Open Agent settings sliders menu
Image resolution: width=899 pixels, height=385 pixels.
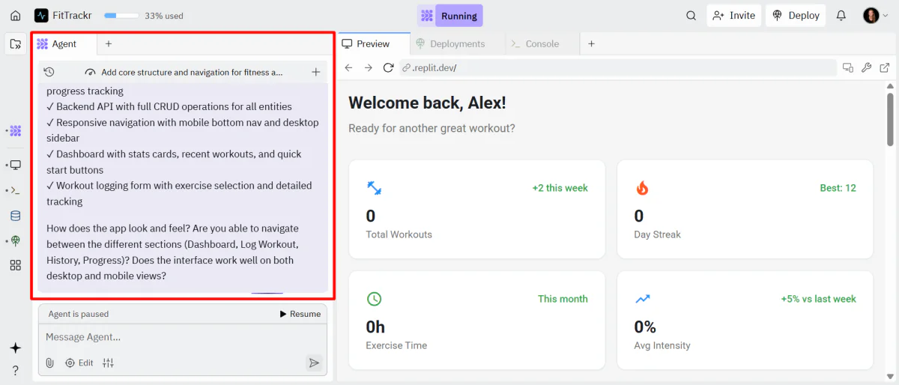109,363
